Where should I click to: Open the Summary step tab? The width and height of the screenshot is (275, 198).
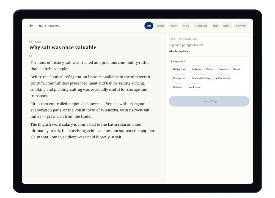click(x=241, y=26)
